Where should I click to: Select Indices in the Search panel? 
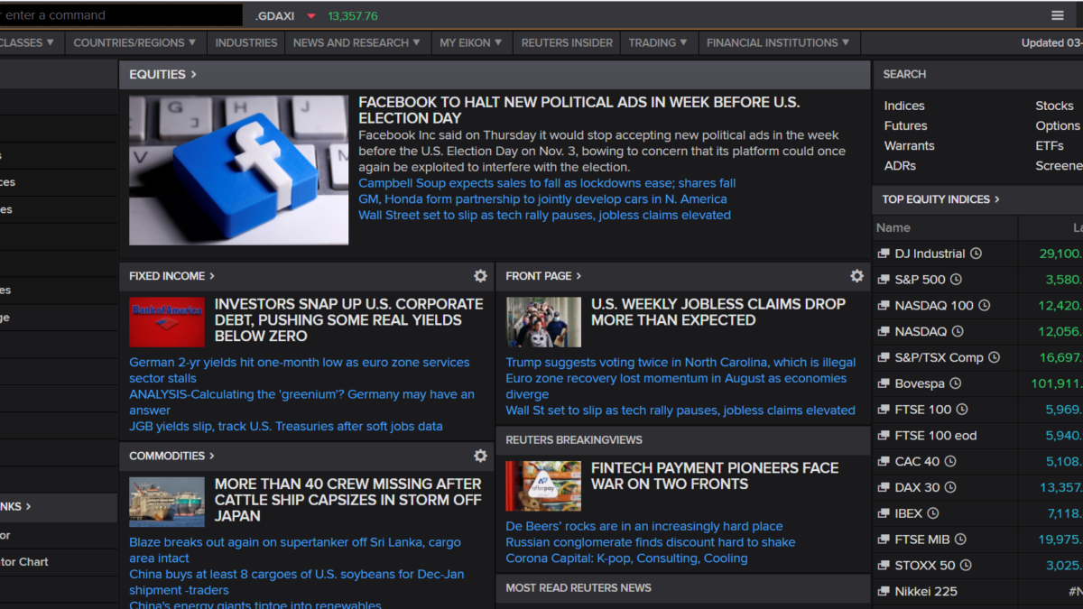(x=904, y=106)
